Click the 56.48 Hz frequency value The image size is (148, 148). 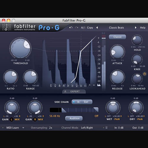55,116
